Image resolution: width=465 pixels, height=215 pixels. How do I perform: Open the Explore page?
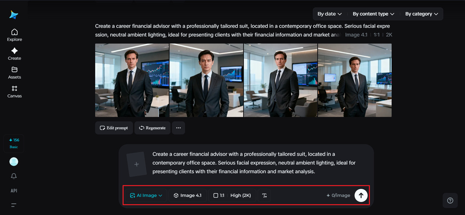click(15, 35)
